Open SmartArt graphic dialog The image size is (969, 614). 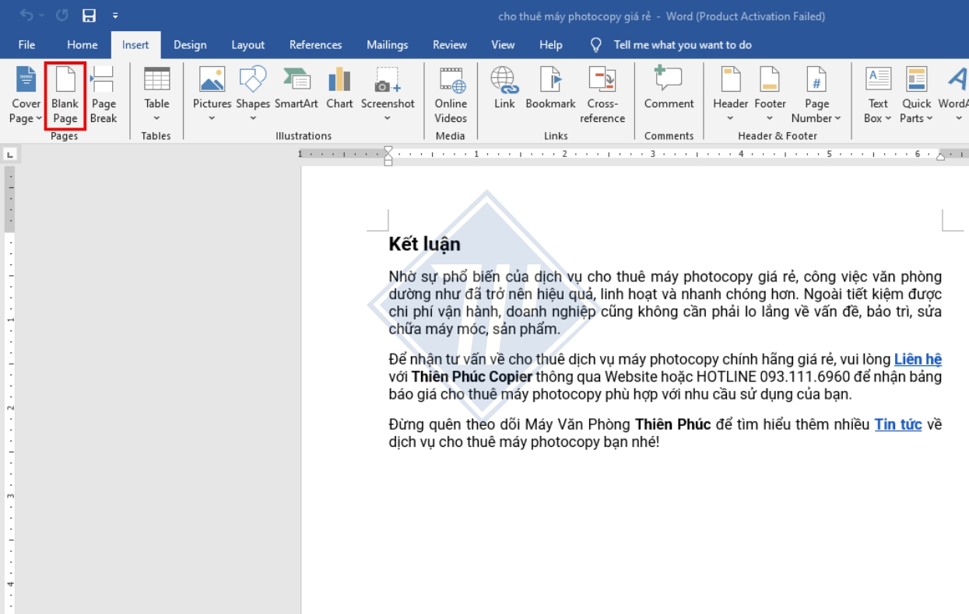point(296,81)
